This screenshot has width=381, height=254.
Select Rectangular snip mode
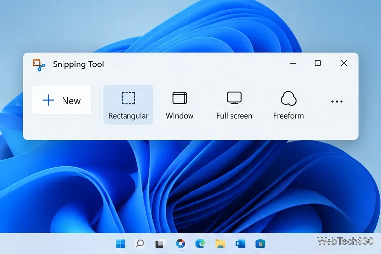click(x=128, y=105)
